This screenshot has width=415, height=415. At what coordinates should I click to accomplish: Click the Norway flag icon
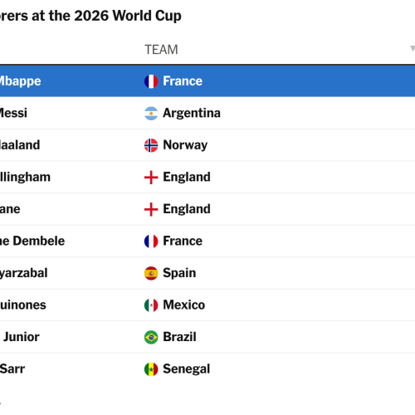click(x=151, y=145)
